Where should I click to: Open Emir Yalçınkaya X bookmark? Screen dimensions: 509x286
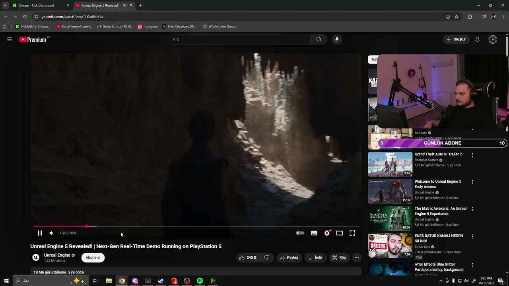pos(179,27)
